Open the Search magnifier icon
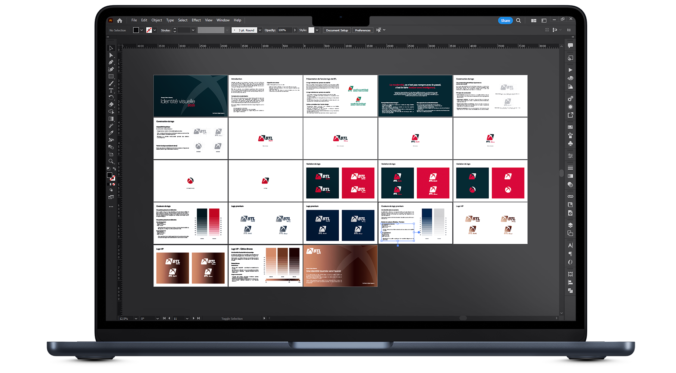Screen dimensions: 676x373 pyautogui.click(x=518, y=21)
